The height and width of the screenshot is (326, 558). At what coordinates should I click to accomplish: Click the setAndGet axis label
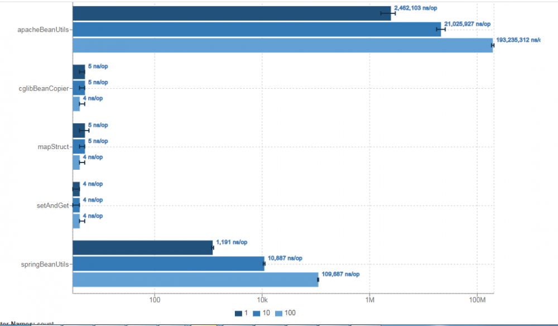coord(52,205)
